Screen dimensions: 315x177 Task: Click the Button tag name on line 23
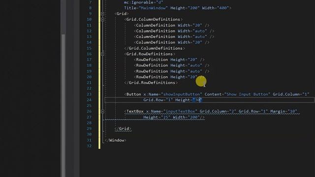point(133,94)
